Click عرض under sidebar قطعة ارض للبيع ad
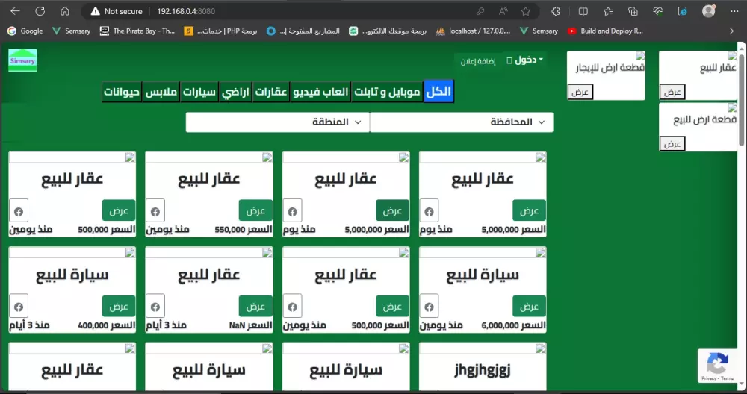 672,144
